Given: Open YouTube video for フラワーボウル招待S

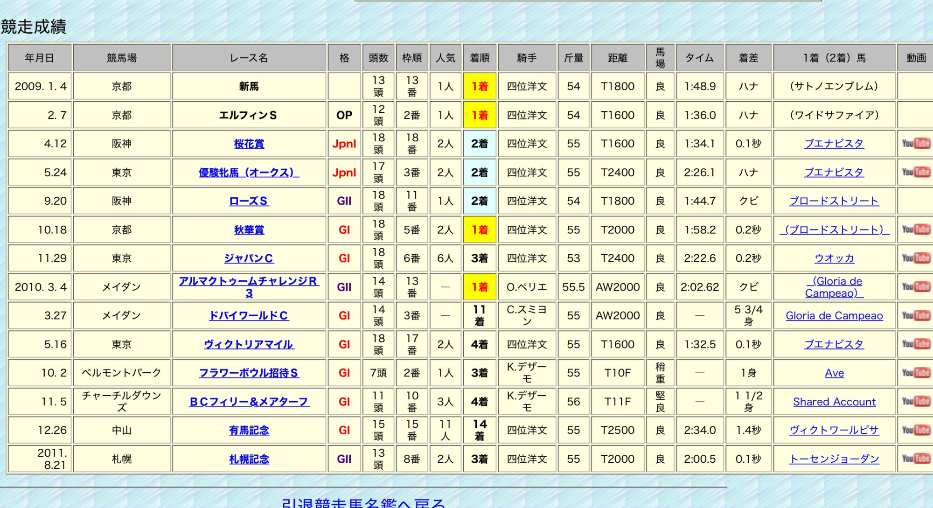Looking at the screenshot, I should 915,373.
